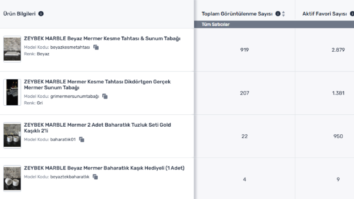Image resolution: width=354 pixels, height=199 pixels.
Task: Show info for Toplam Görüntülenme Sayısı
Action: [x=278, y=14]
